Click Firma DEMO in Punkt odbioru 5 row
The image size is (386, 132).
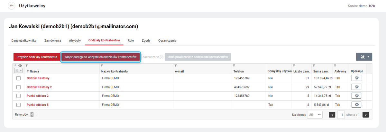[110, 105]
